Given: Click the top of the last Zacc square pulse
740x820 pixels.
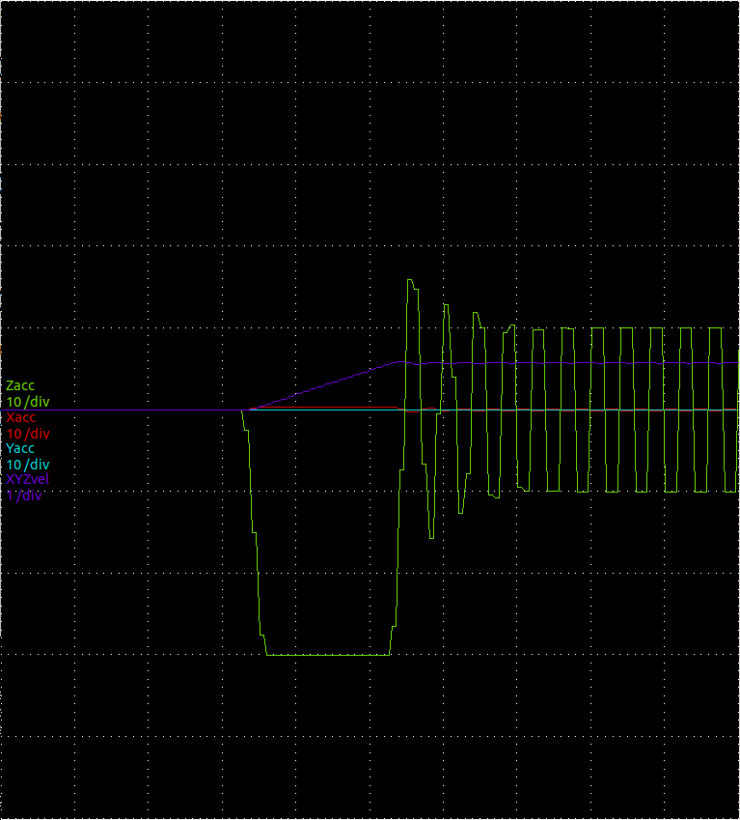Looking at the screenshot, I should click(716, 328).
